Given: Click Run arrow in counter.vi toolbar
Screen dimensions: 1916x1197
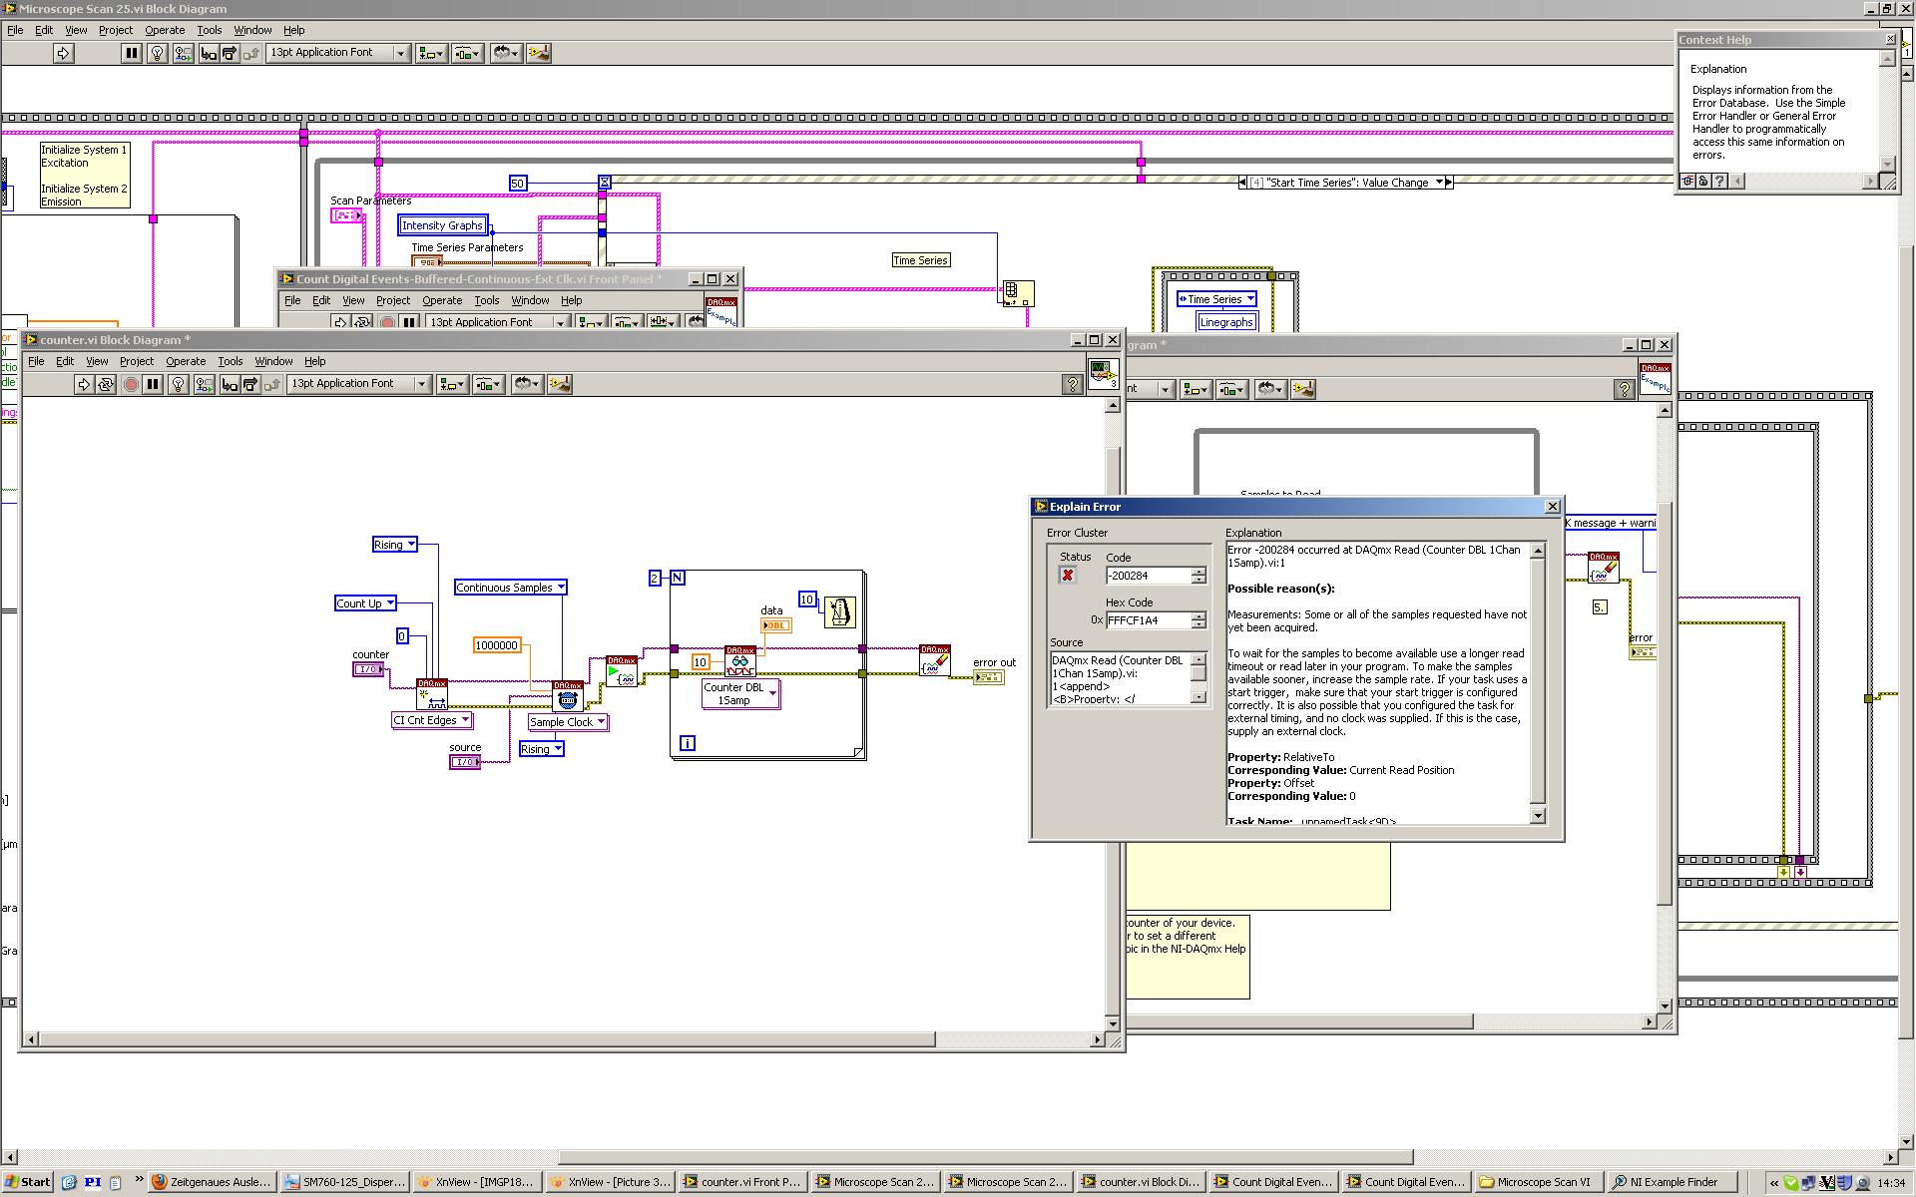Looking at the screenshot, I should pyautogui.click(x=84, y=384).
